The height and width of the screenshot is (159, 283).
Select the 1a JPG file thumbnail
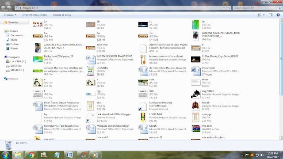tap(38, 25)
